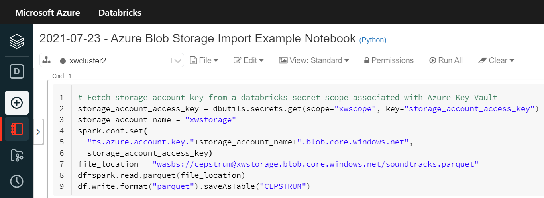Expand the side panel with the chevron tab
This screenshot has height=198, width=544.
click(38, 132)
